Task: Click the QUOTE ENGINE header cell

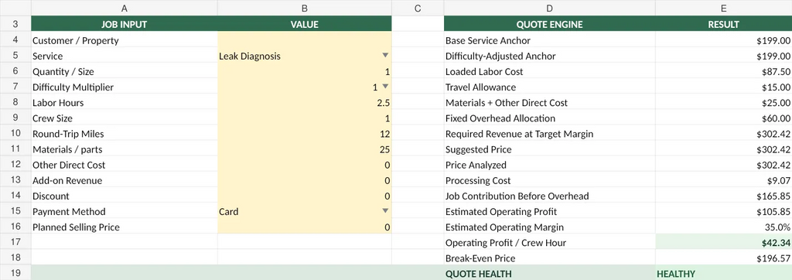Action: coord(550,24)
